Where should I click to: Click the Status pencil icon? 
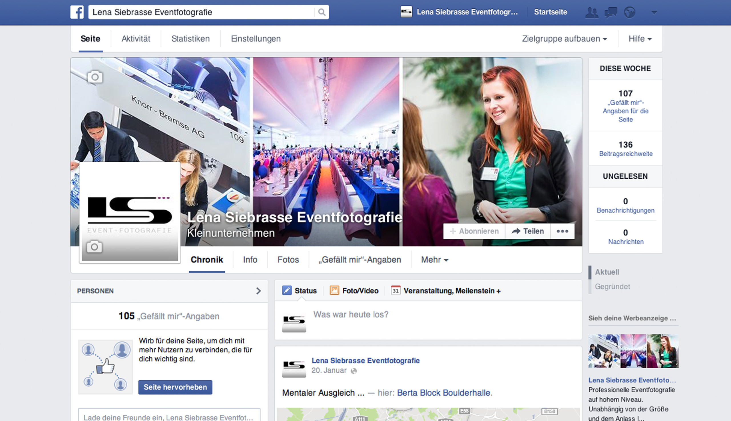tap(287, 290)
